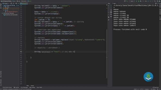Click line 43 in the editor gutter

point(21,52)
